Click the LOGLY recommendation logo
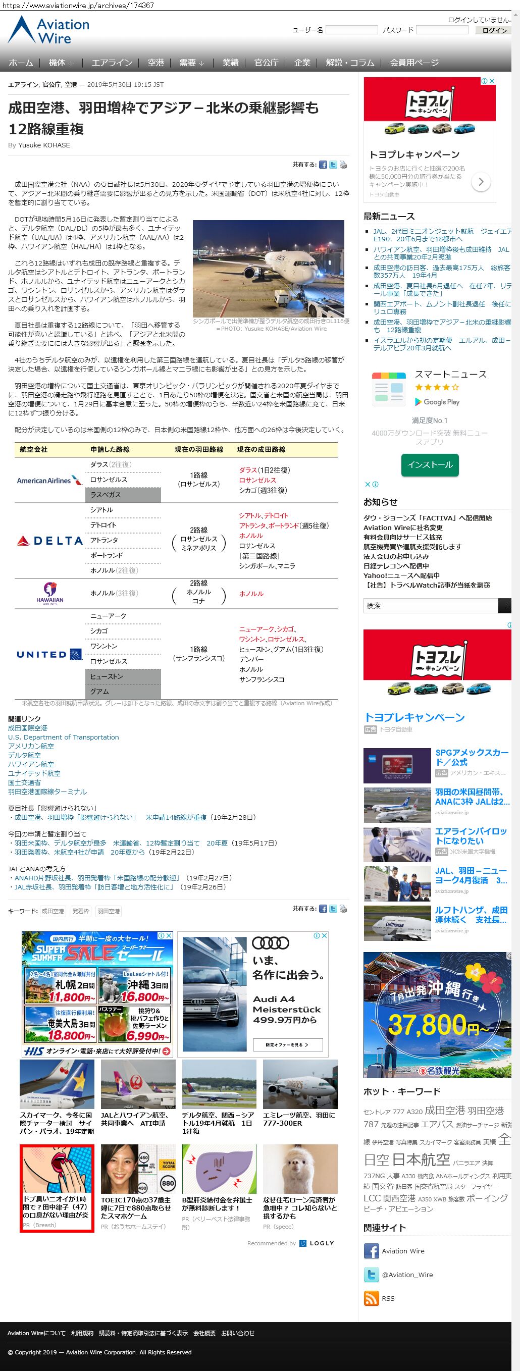The width and height of the screenshot is (520, 1371). click(x=317, y=1243)
